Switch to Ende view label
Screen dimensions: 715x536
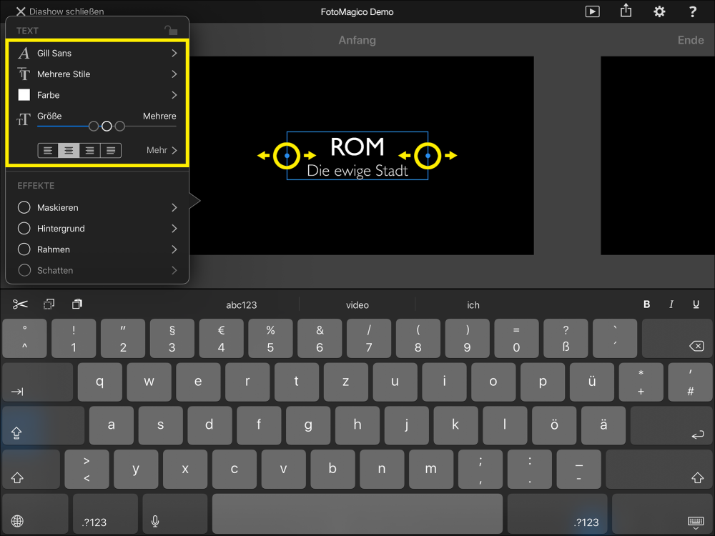(x=691, y=40)
